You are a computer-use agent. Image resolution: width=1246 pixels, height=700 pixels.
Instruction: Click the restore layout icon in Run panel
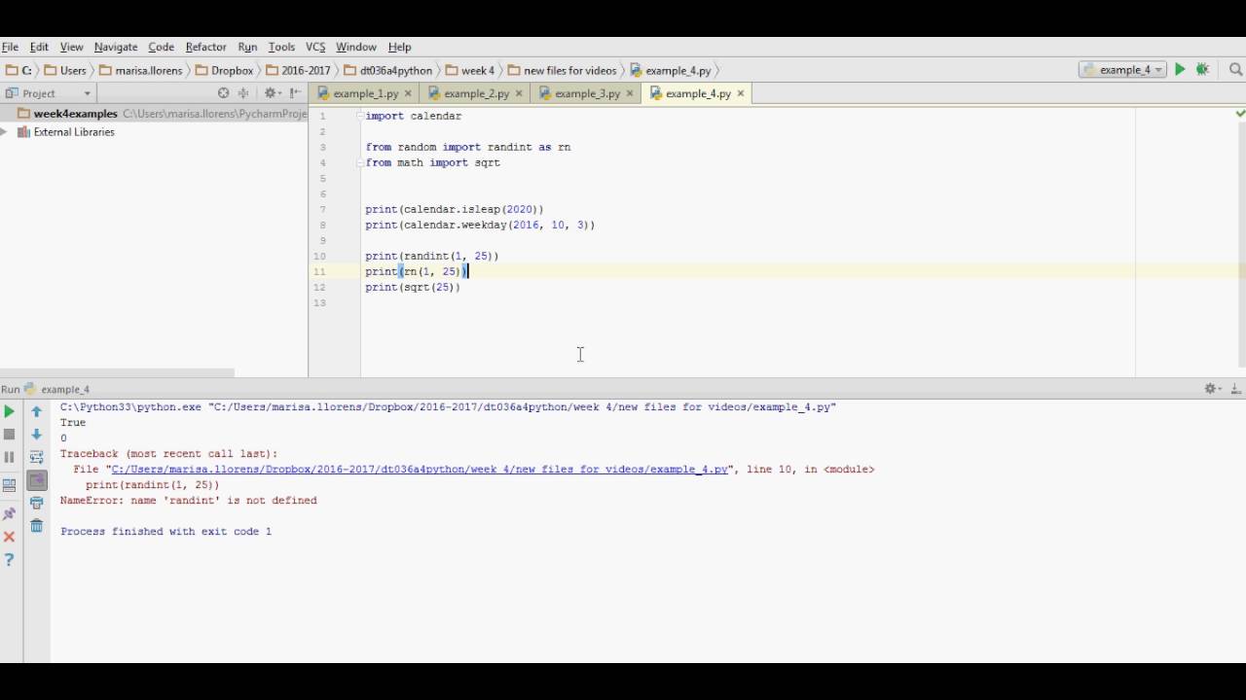(10, 485)
